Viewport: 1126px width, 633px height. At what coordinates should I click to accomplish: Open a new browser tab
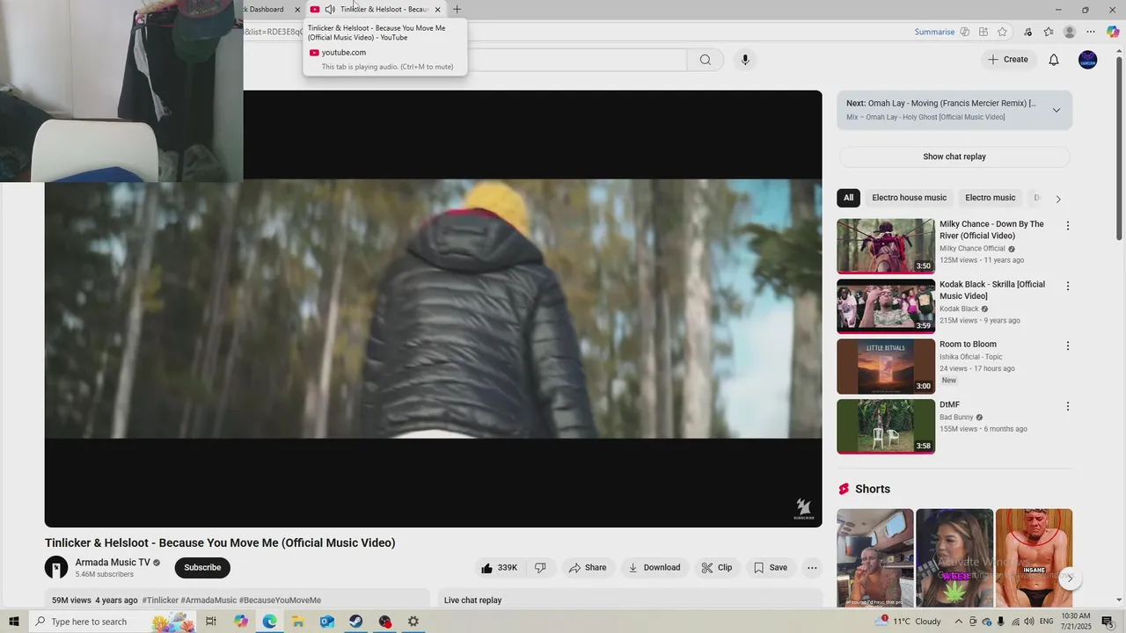pyautogui.click(x=457, y=10)
